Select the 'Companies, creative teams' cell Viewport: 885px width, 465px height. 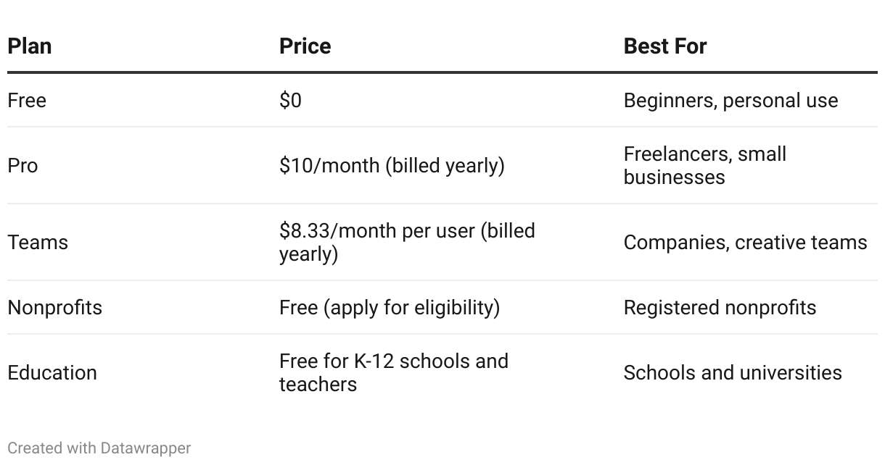pyautogui.click(x=745, y=242)
